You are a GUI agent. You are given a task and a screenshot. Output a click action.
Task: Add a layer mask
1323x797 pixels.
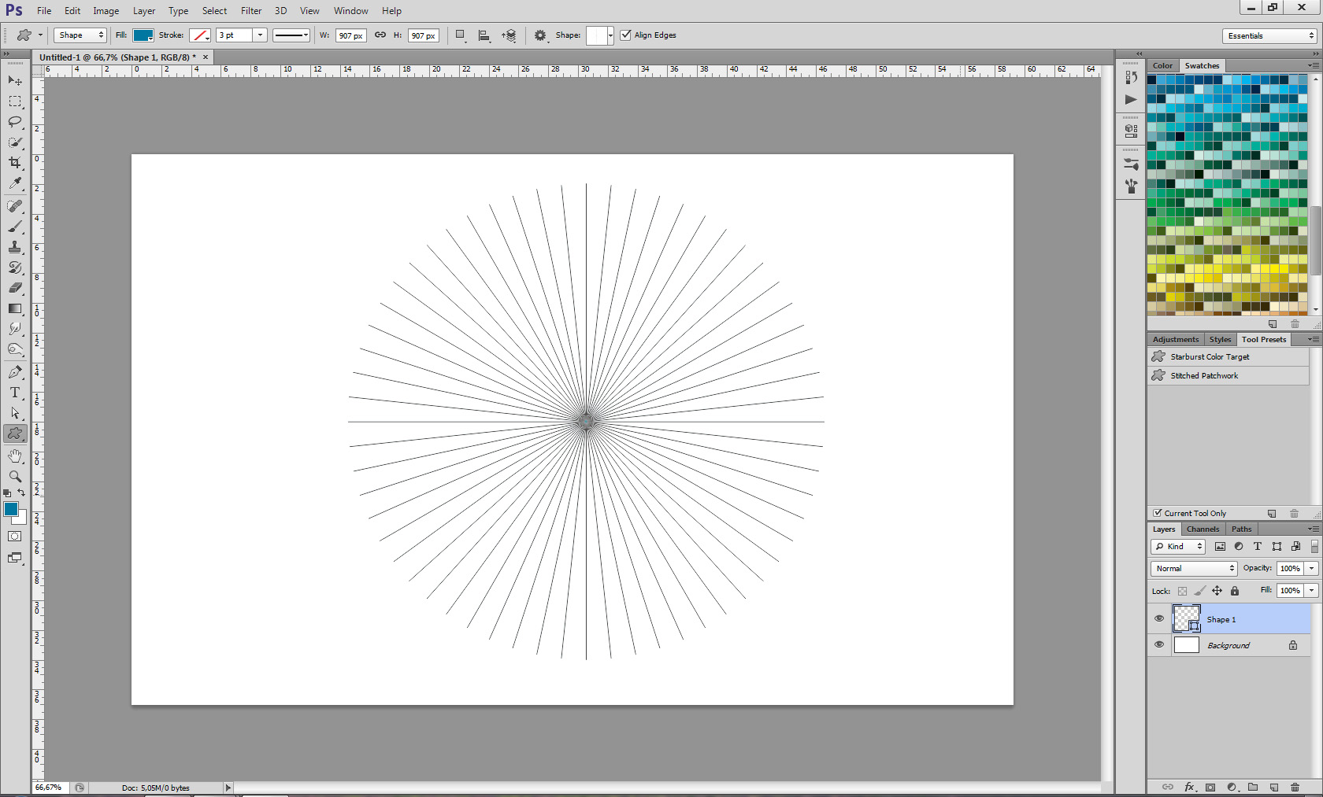tap(1211, 787)
